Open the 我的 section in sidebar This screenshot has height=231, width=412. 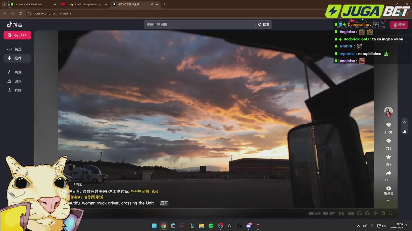(x=17, y=90)
